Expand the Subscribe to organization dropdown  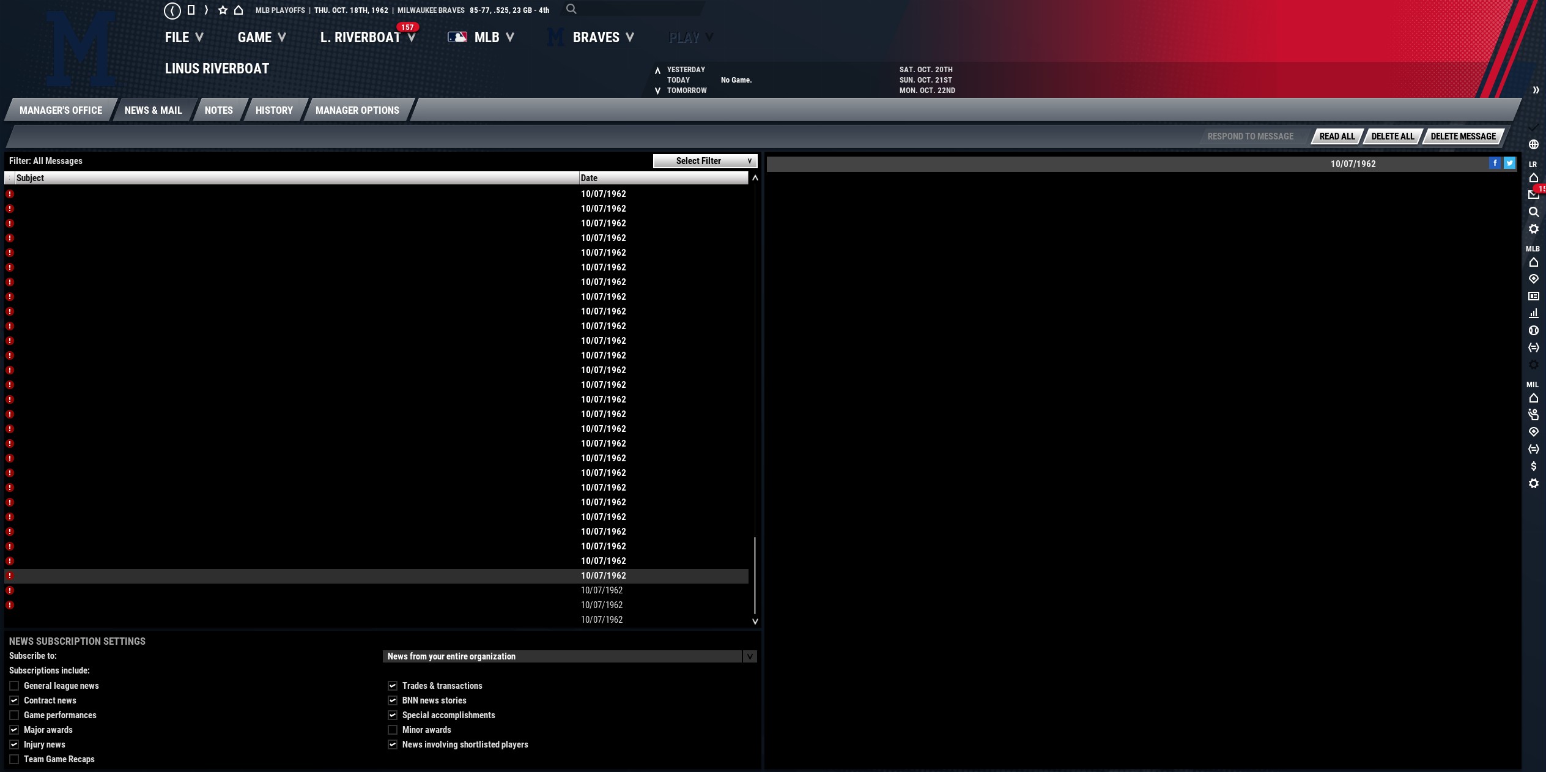(749, 656)
